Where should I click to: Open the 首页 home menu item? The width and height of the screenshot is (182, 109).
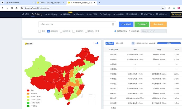tap(26, 14)
